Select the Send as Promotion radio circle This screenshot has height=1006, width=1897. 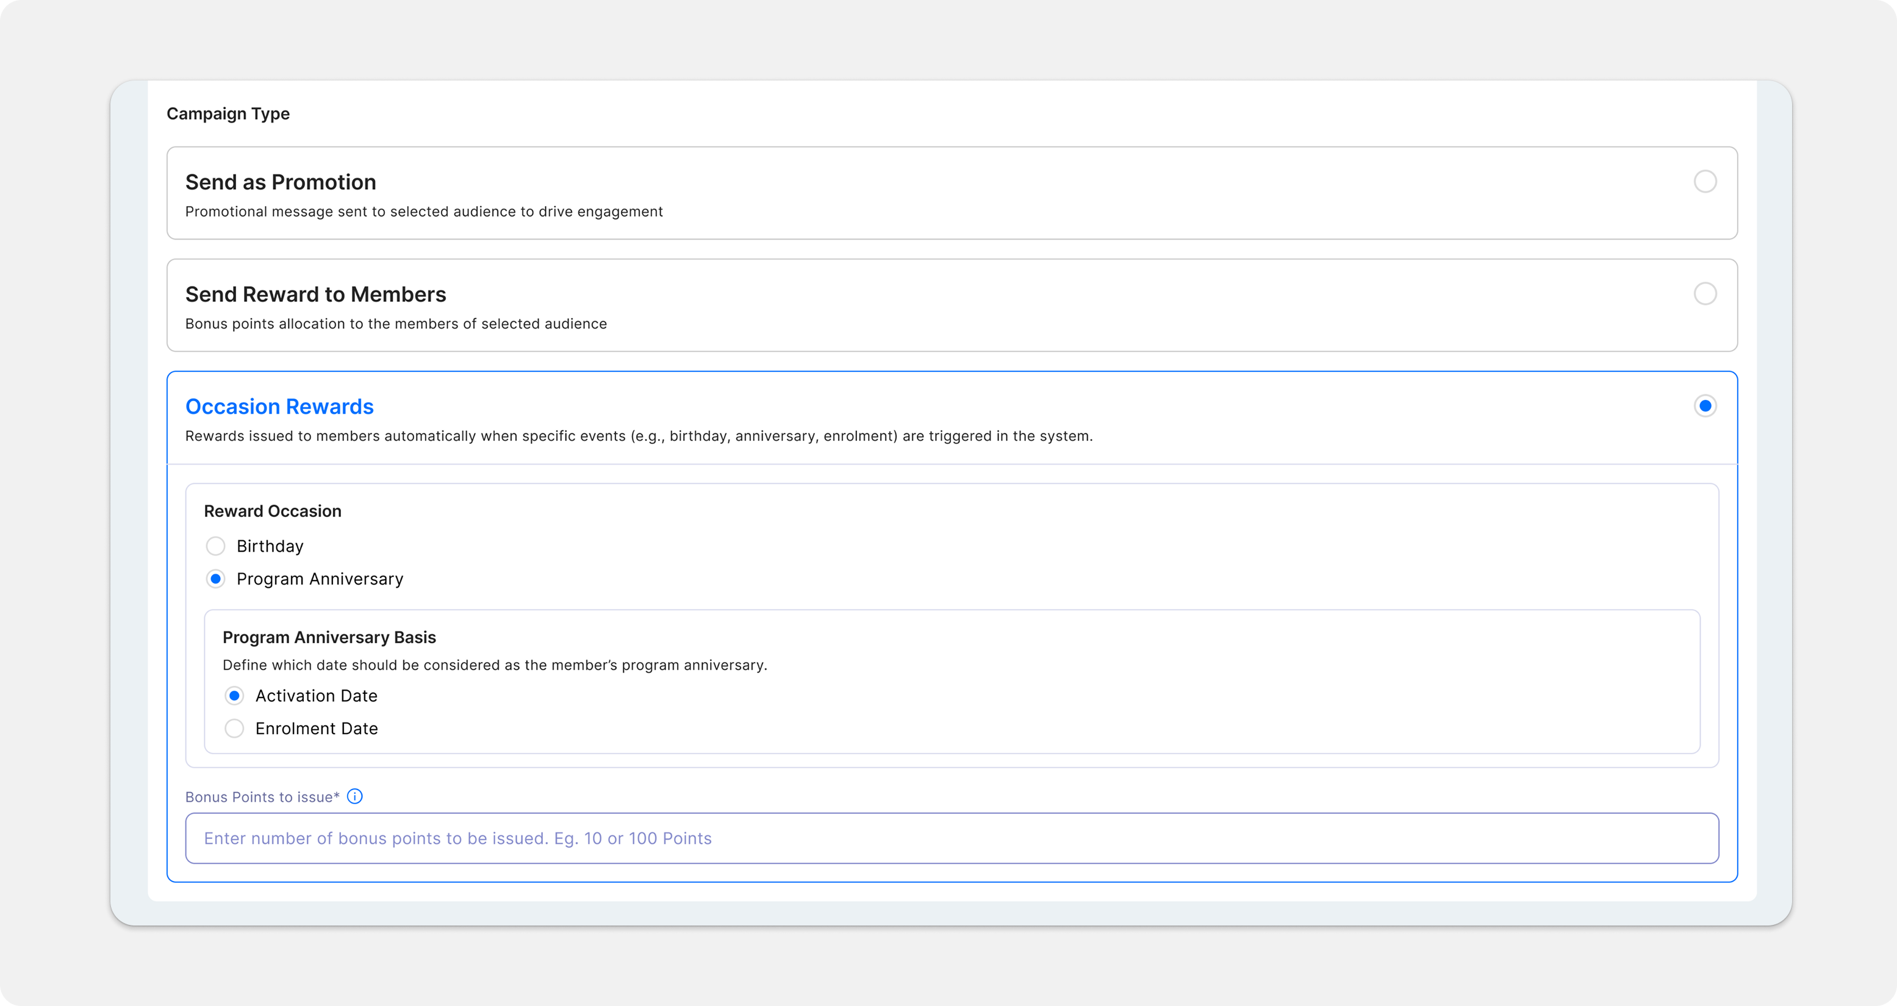coord(1705,181)
